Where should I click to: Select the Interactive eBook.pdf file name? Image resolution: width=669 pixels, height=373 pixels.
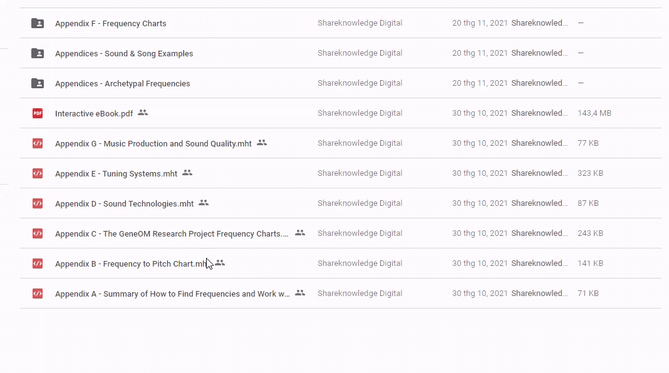coord(94,114)
